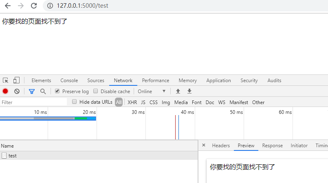The height and width of the screenshot is (183, 328).
Task: Switch to Memory tab
Action: [x=188, y=81]
